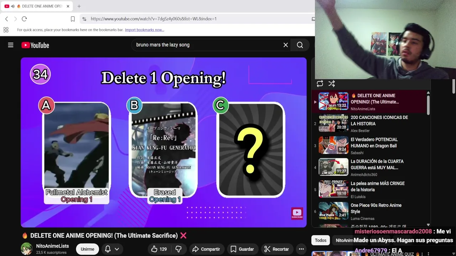This screenshot has width=456, height=256.
Task: Play One Piece 90s Retro Anime Style
Action: (333, 211)
